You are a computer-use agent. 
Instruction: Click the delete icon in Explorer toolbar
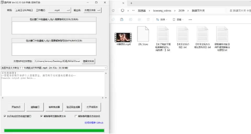[148, 20]
